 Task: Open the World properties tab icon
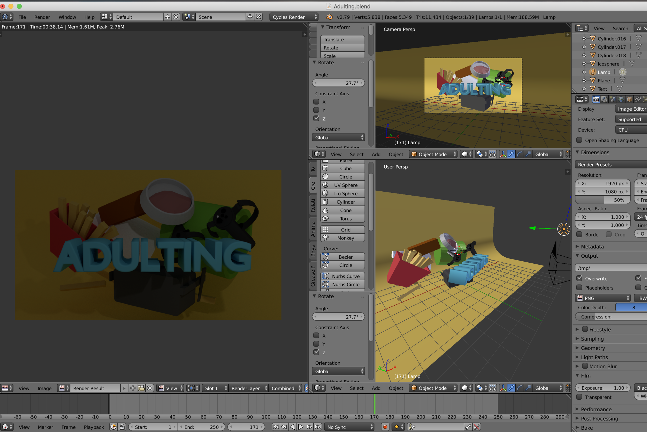tap(621, 99)
